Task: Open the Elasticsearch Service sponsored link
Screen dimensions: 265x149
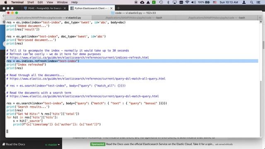Action: [160, 144]
